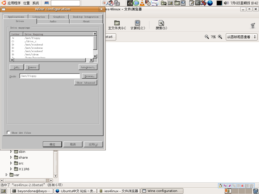
Task: Expand the sbin folder in the tree
Action: [x=11, y=152]
